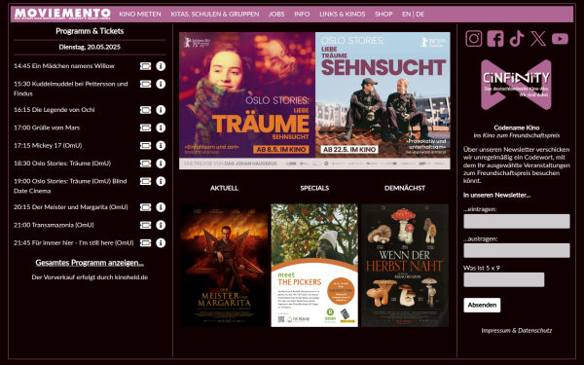The image size is (584, 365).
Task: Click the Cinfinity Kino-Abo logo
Action: [516, 85]
